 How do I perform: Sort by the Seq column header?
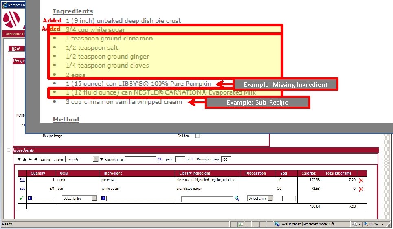(x=284, y=173)
